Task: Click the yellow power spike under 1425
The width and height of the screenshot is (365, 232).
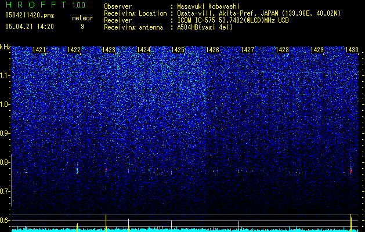Action: pos(171,226)
